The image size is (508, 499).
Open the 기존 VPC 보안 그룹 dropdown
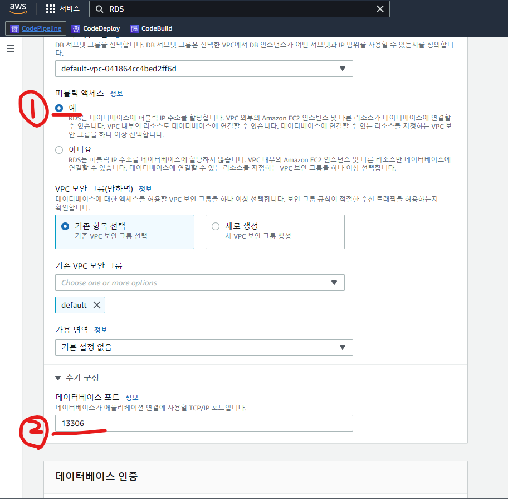pyautogui.click(x=200, y=283)
